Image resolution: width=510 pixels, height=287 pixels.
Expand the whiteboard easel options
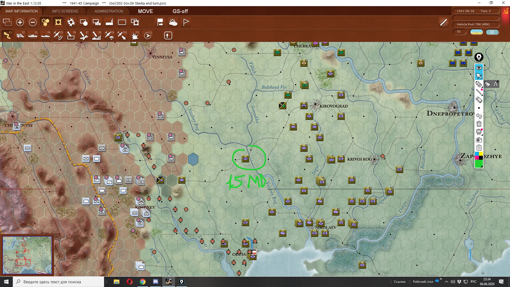coord(479,132)
